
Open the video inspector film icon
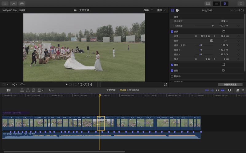(173, 10)
